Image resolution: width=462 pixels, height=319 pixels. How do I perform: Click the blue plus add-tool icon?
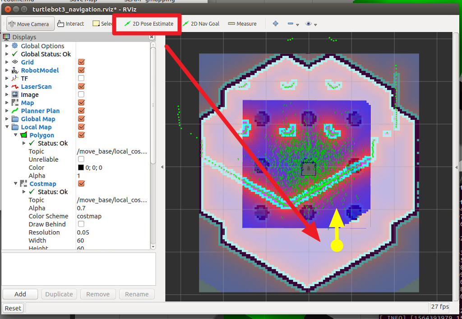tap(276, 23)
